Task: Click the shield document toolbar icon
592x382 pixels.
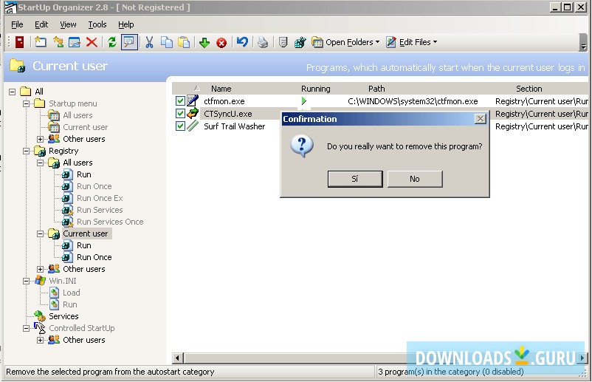Action: pyautogui.click(x=283, y=42)
